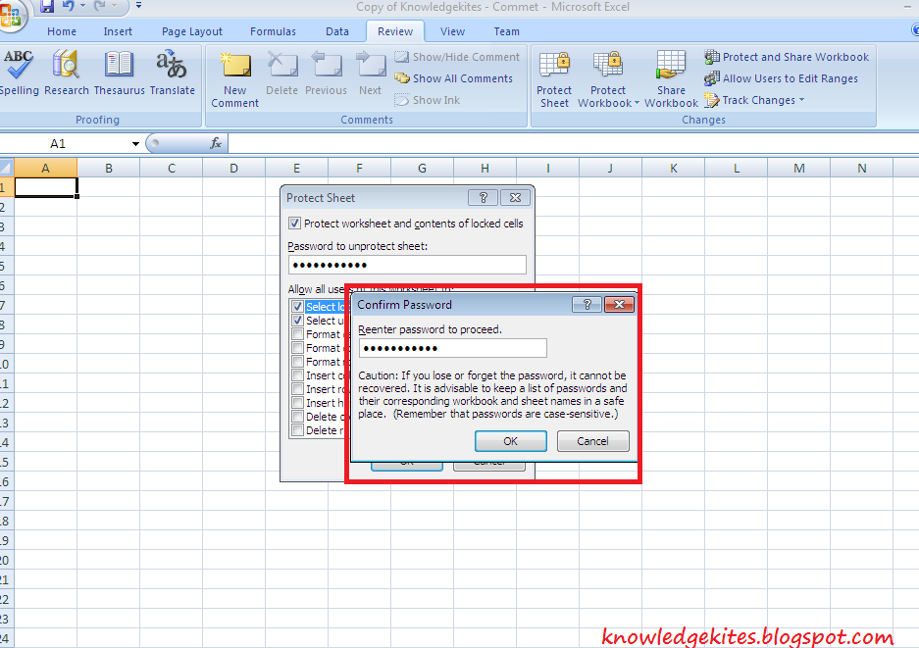Open Share Workbook settings
The height and width of the screenshot is (648, 919).
click(x=671, y=76)
